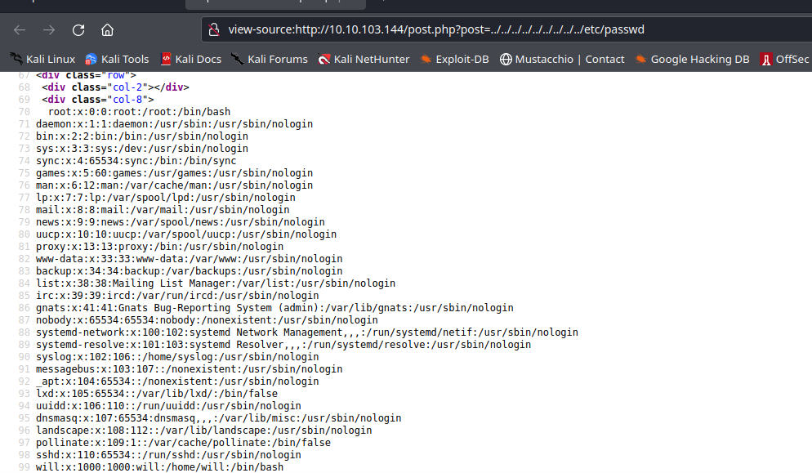812x473 pixels.
Task: Click the games:x:5:60 line
Action: coord(175,173)
